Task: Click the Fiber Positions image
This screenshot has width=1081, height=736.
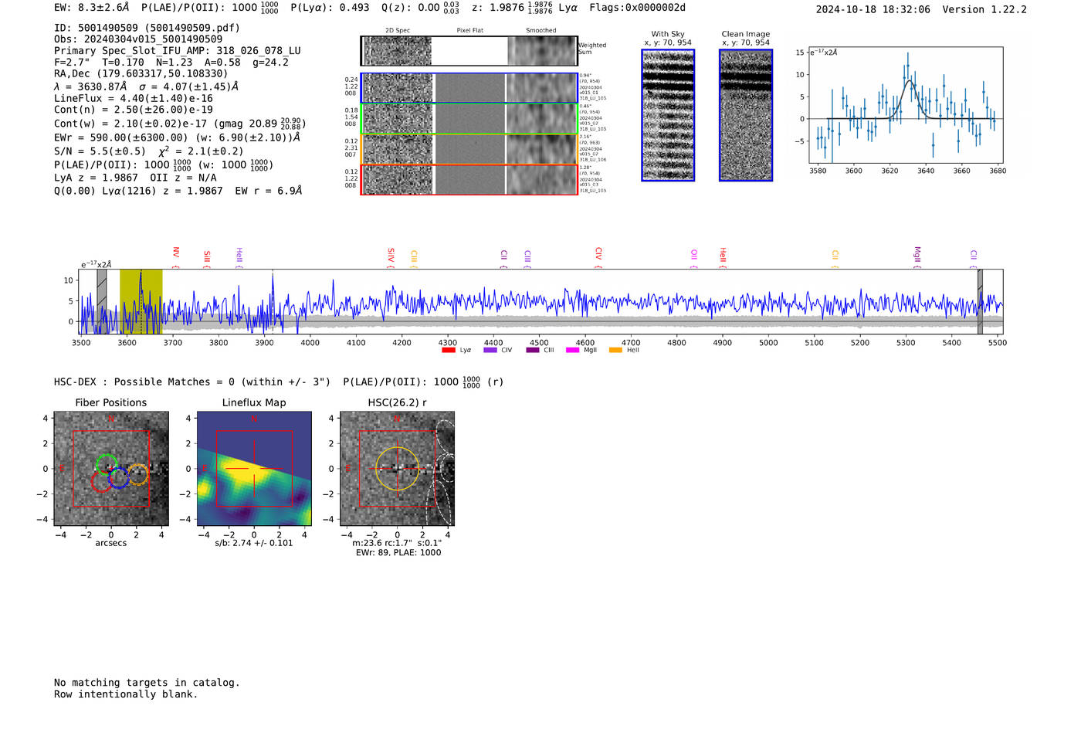Action: pos(111,469)
